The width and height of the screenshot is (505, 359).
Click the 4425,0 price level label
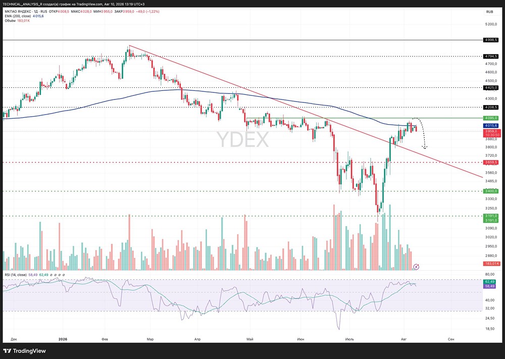[x=491, y=87]
